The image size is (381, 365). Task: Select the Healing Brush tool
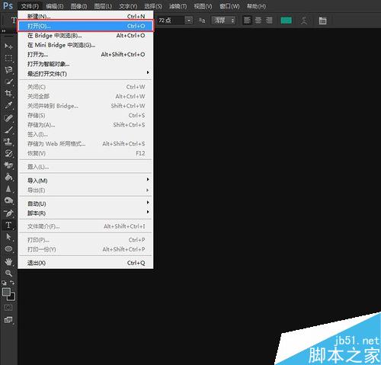8,118
